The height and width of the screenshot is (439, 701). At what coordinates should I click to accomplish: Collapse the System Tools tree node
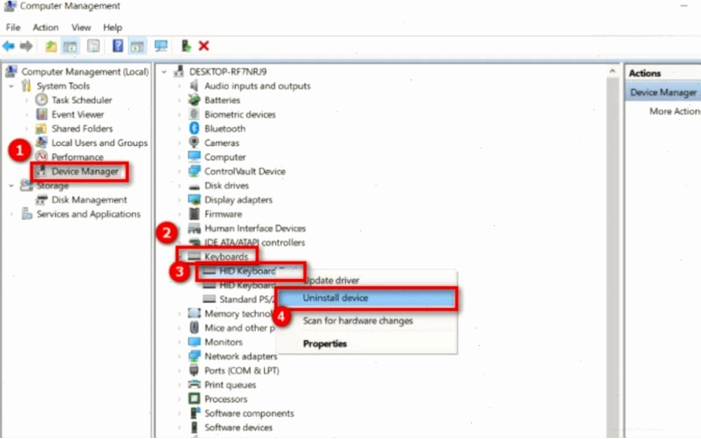click(11, 86)
